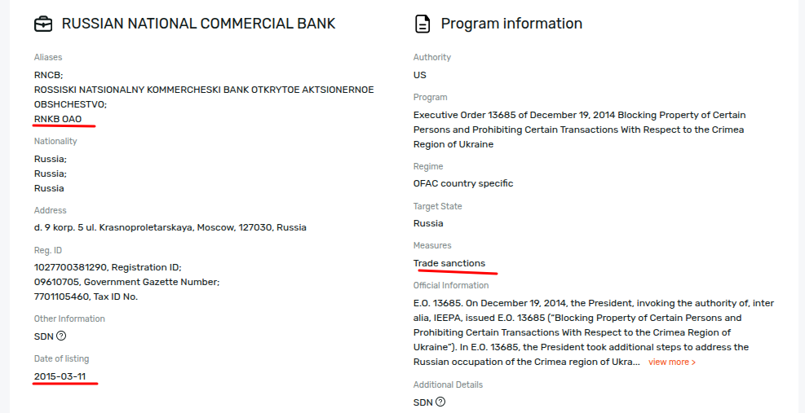
Task: Click the listing date 2015-03-11
Action: click(60, 376)
